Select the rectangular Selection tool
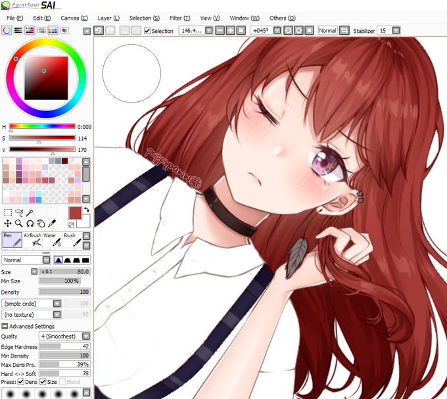The width and height of the screenshot is (447, 399). (x=8, y=212)
